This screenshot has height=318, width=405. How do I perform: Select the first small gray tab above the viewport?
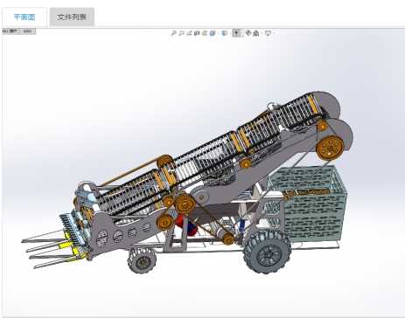[10, 31]
